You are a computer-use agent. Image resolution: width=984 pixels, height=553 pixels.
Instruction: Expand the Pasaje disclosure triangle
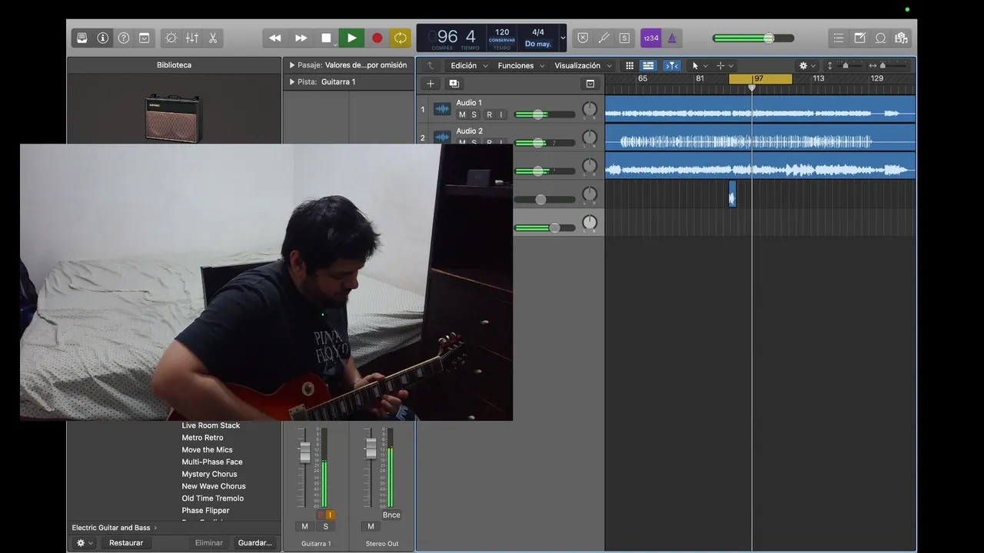(x=292, y=65)
